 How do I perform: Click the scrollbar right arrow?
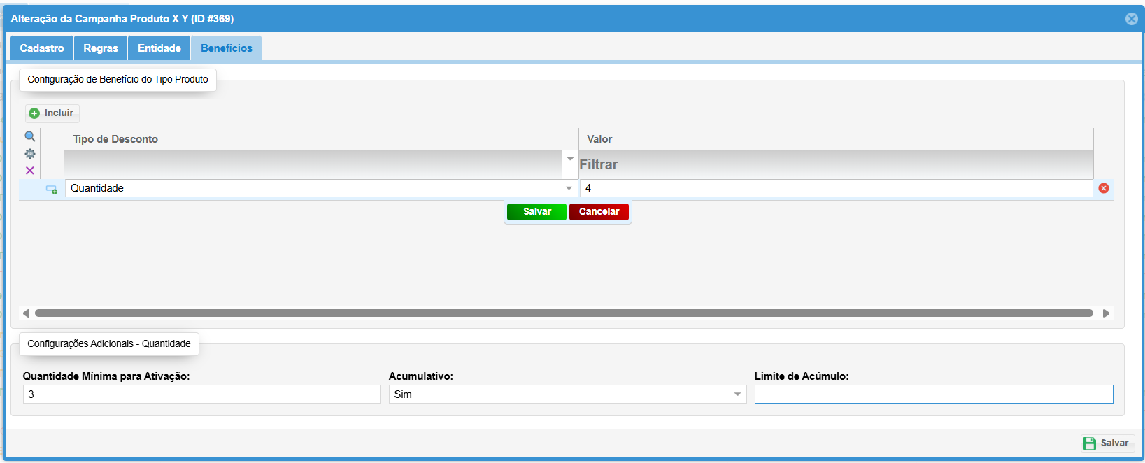pyautogui.click(x=1106, y=313)
